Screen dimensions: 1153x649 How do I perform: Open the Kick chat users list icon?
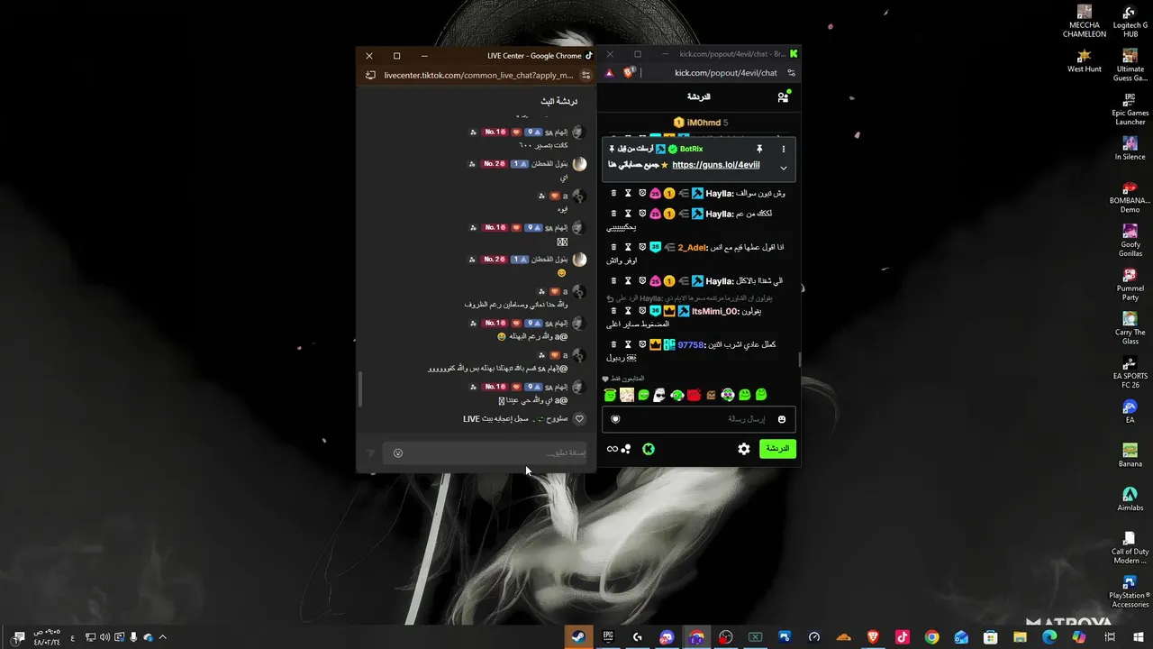click(783, 96)
